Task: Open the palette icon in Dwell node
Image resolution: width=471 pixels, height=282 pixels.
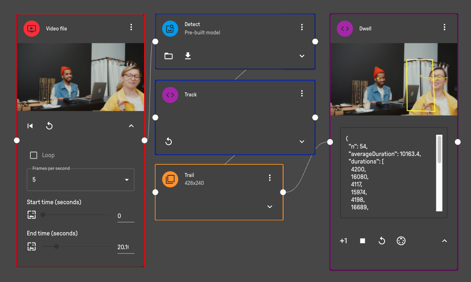Action: (x=401, y=241)
